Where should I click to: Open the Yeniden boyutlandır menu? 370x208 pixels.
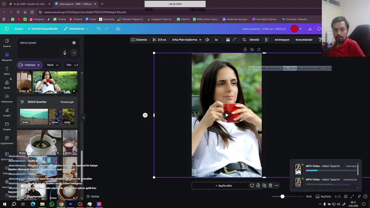tap(42, 29)
